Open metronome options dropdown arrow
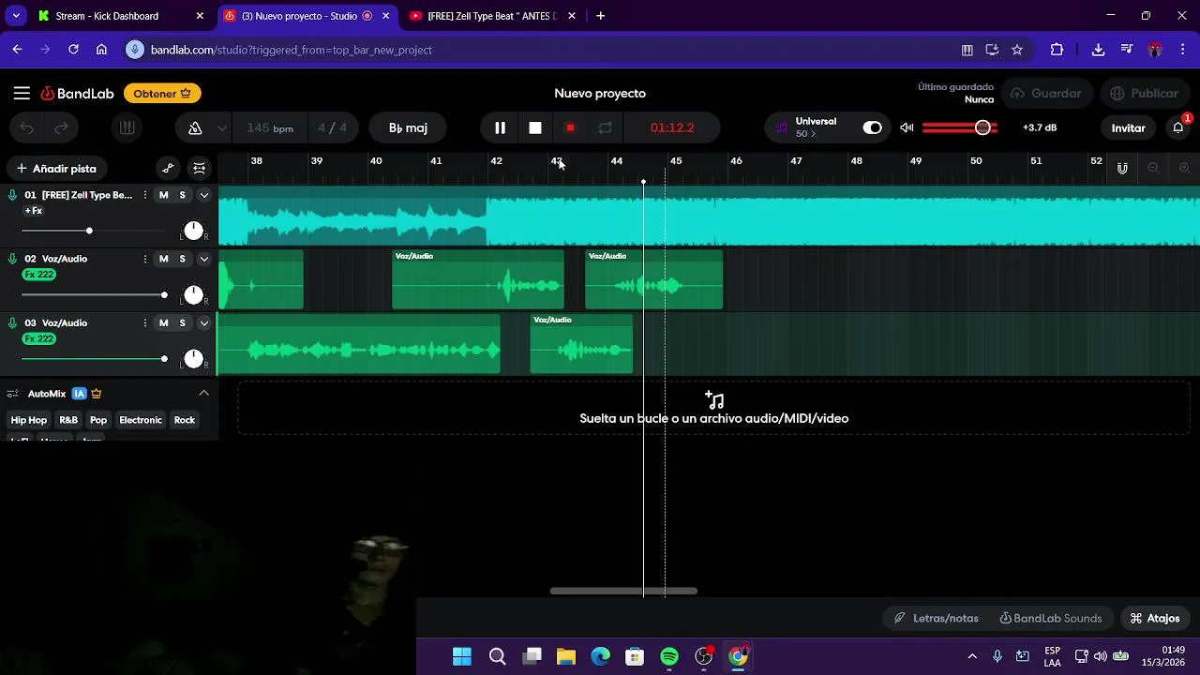Image resolution: width=1200 pixels, height=675 pixels. tap(222, 127)
